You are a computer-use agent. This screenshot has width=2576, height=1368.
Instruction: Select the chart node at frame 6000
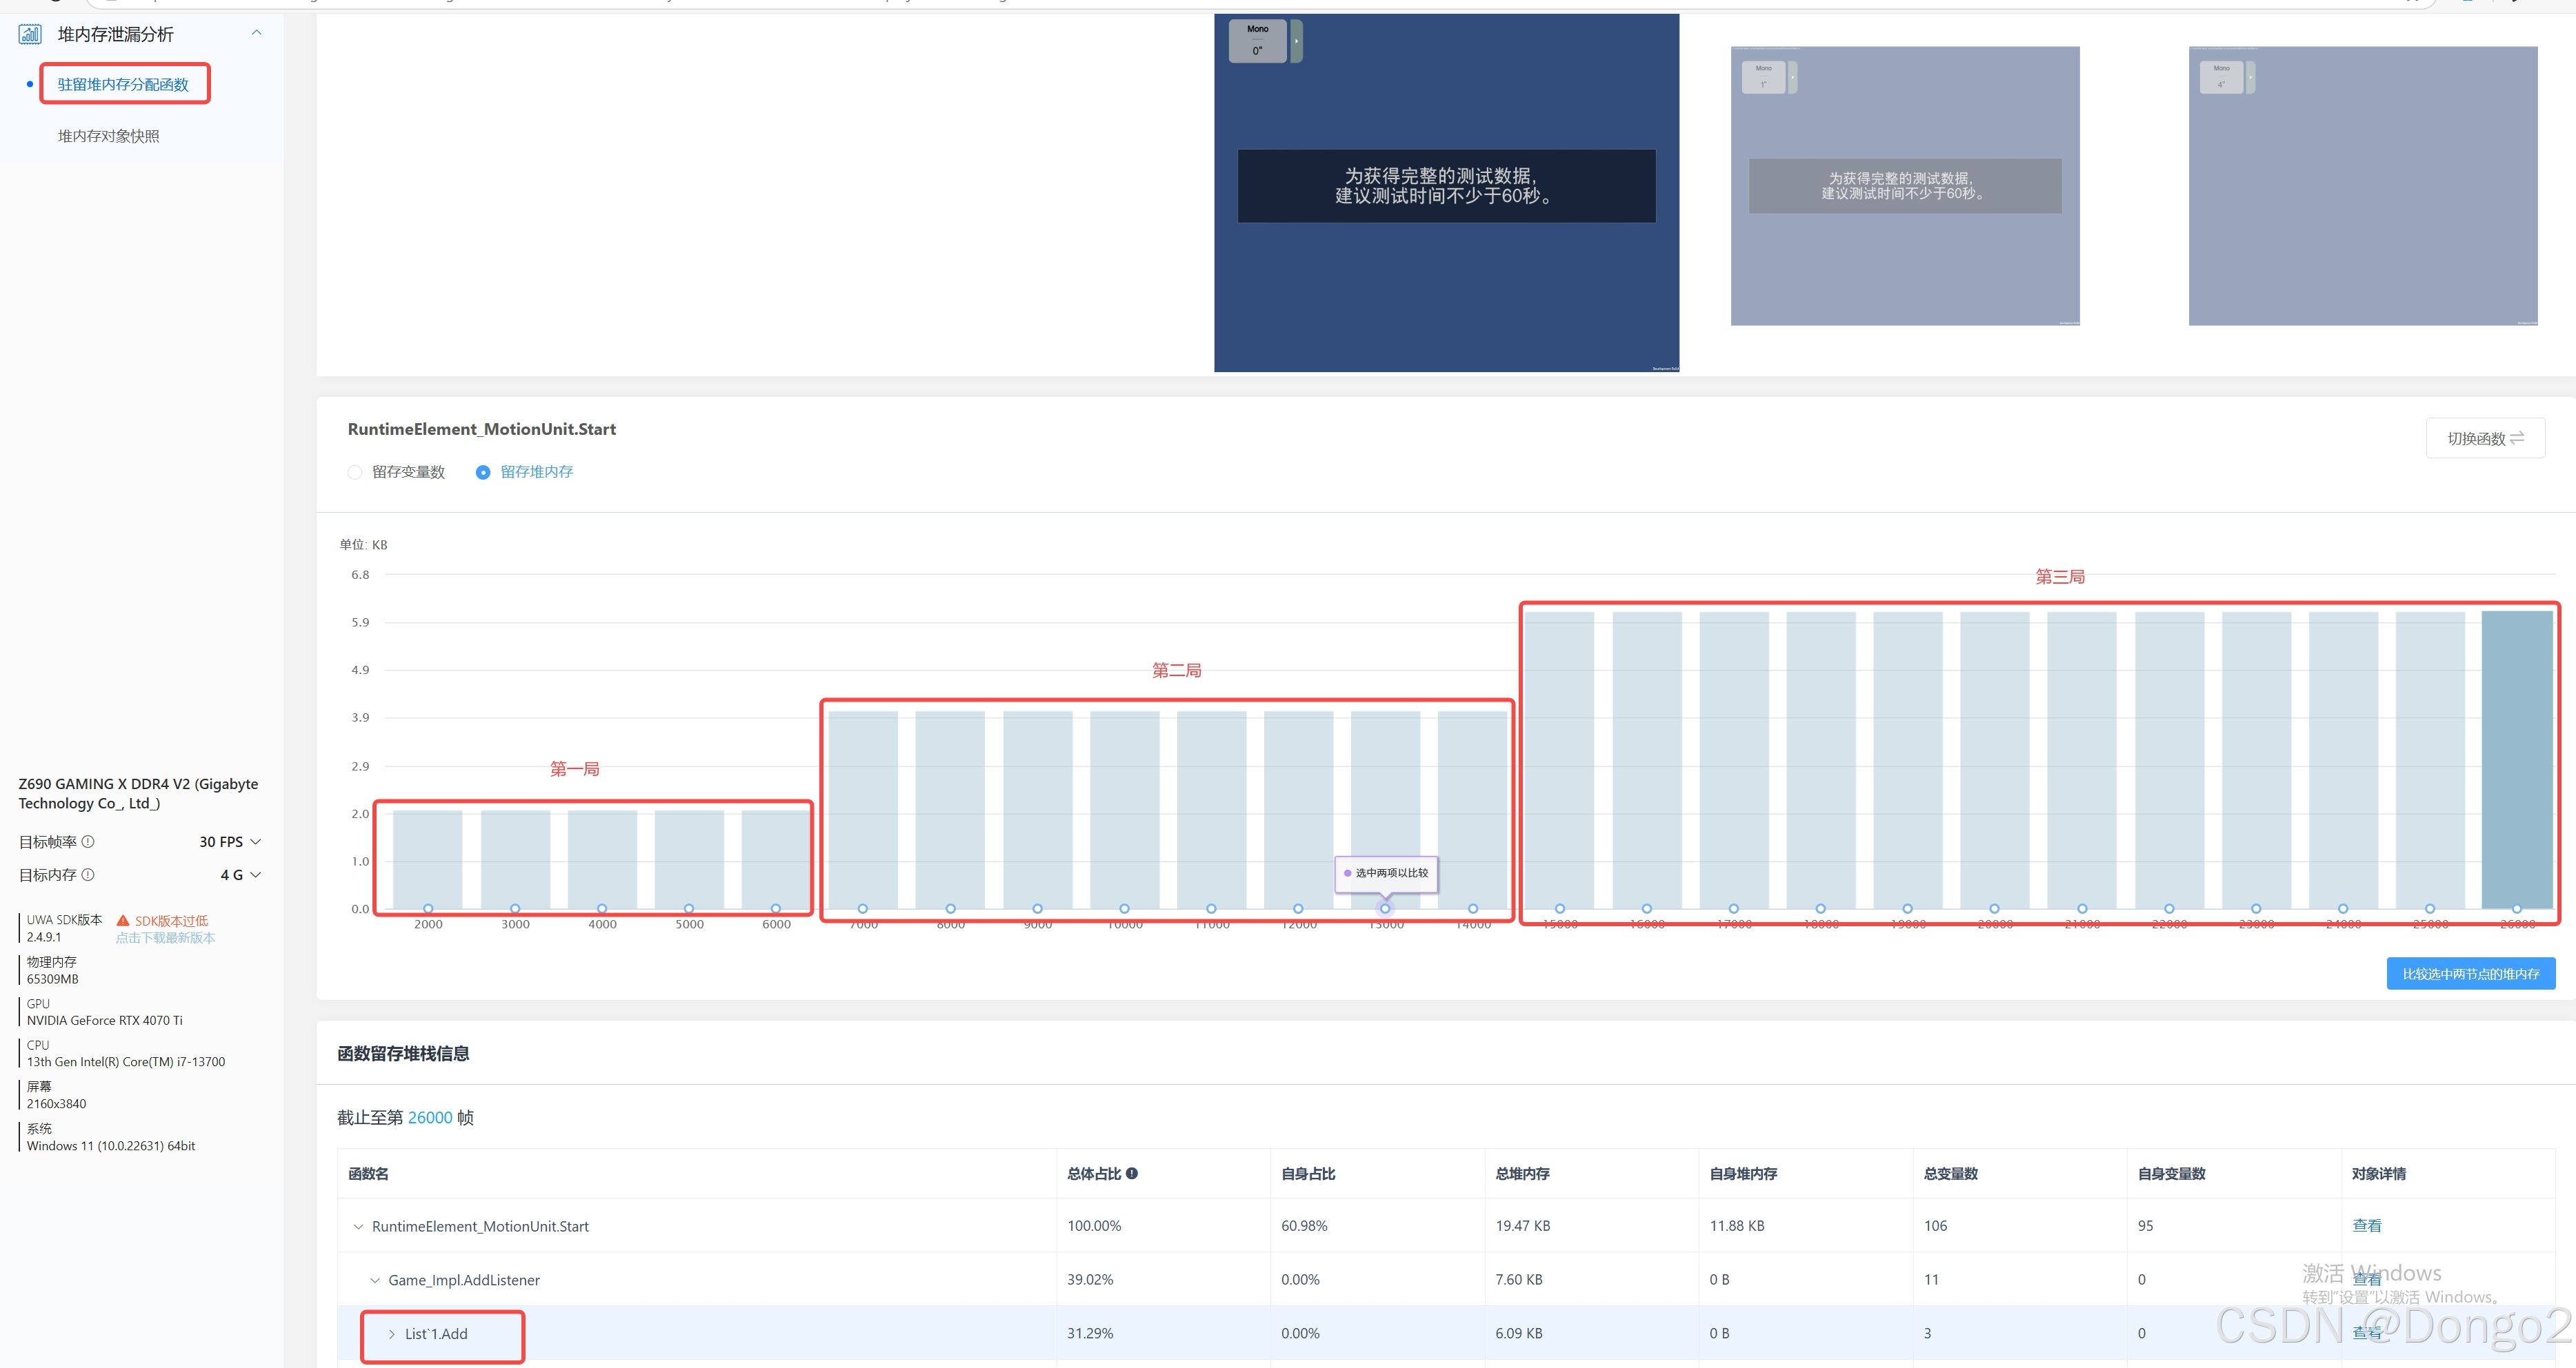pos(776,908)
